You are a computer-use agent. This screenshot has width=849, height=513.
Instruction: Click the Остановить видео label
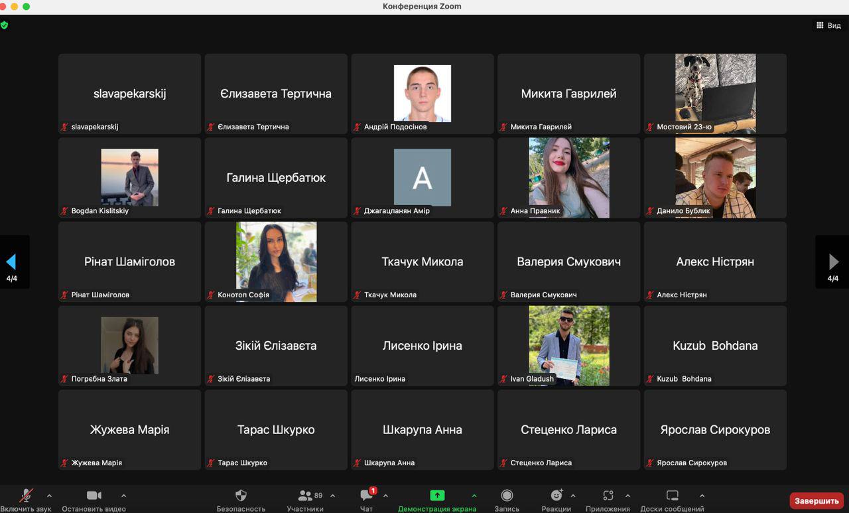click(x=94, y=509)
